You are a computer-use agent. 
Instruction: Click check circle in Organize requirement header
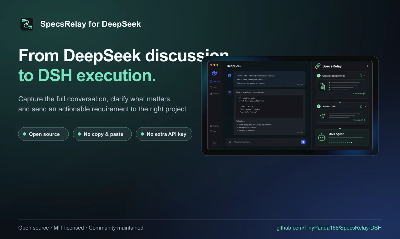tap(361, 76)
